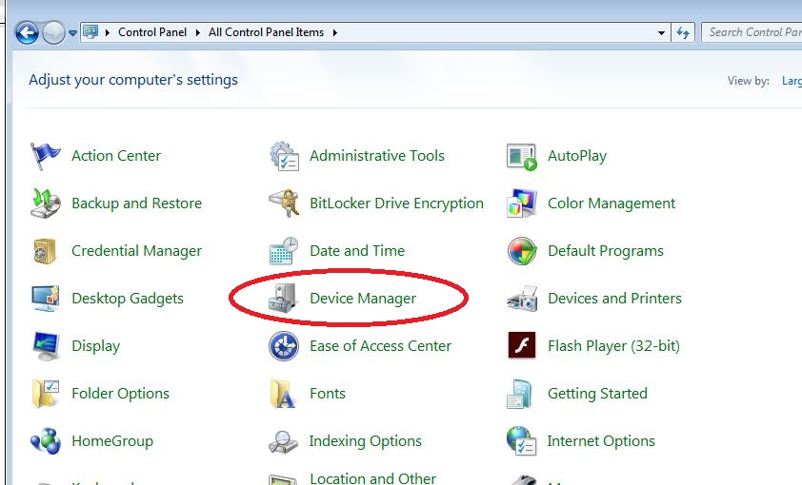Click inside the Search Control Panel field
The height and width of the screenshot is (485, 802).
click(752, 32)
